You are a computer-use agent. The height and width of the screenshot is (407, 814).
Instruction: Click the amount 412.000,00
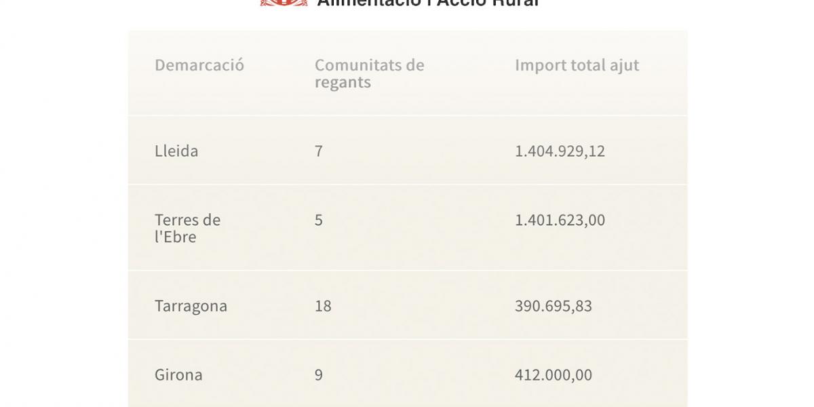[554, 375]
